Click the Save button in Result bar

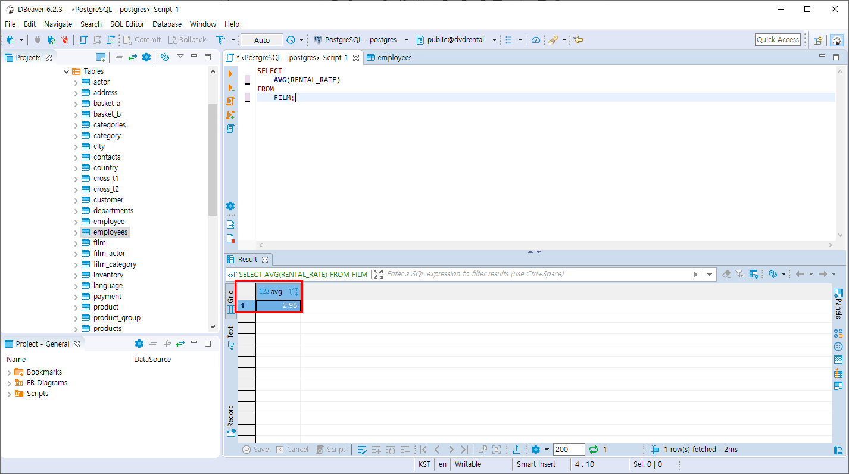[x=255, y=450]
